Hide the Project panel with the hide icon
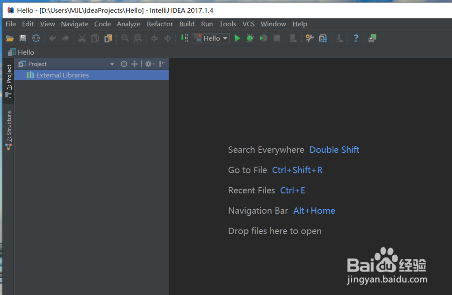 [x=162, y=64]
